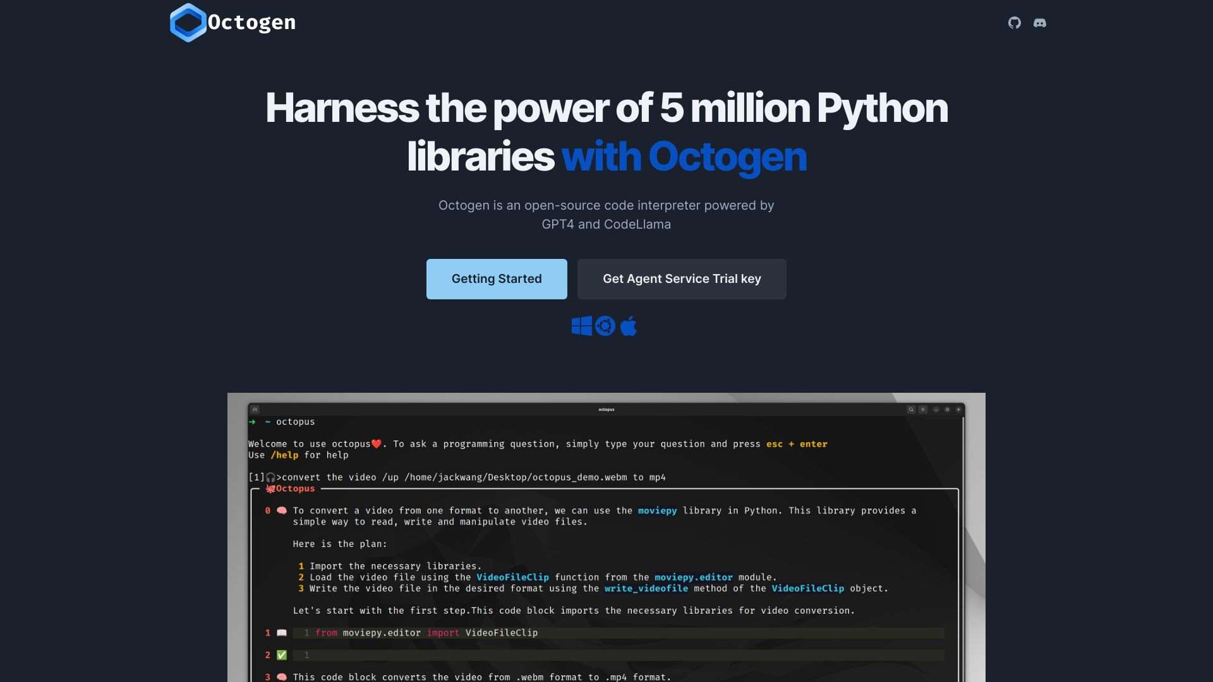Click the camera icon beside code block 1
Image resolution: width=1213 pixels, height=682 pixels.
(x=282, y=633)
